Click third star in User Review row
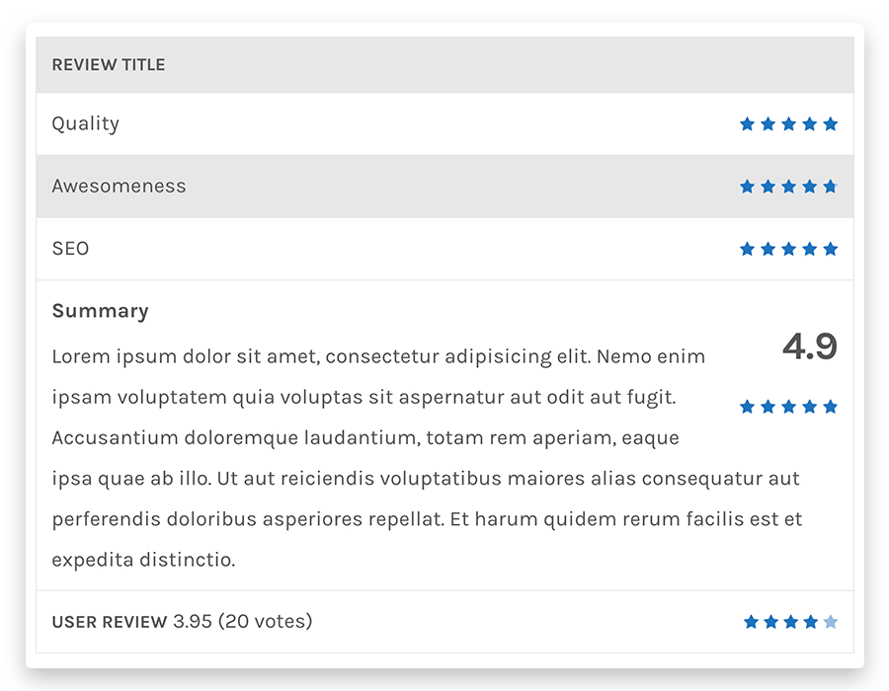Viewport: 889px width, 691px height. 791,622
